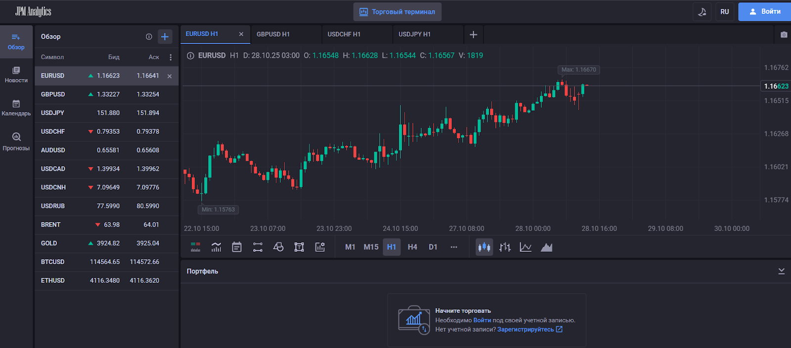Image resolution: width=791 pixels, height=348 pixels.
Task: Collapse the Портфель panel
Action: pos(781,271)
